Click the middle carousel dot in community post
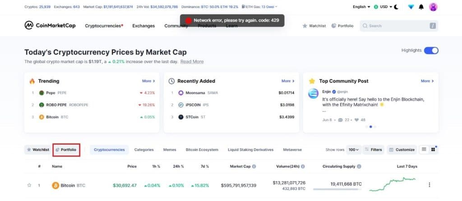This screenshot has width=462, height=201. pos(371,126)
